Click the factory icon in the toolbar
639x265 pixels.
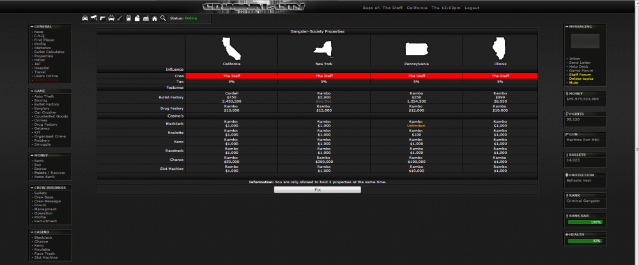pyautogui.click(x=146, y=18)
